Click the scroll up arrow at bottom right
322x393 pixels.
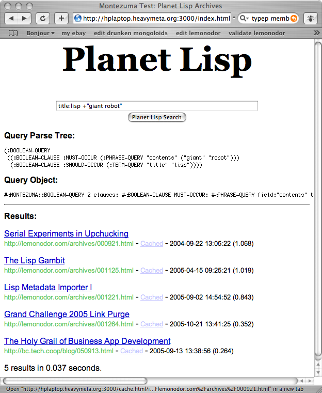[318, 364]
